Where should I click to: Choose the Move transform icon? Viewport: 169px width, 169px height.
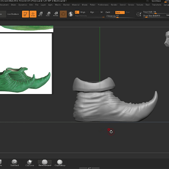[x=40, y=14]
